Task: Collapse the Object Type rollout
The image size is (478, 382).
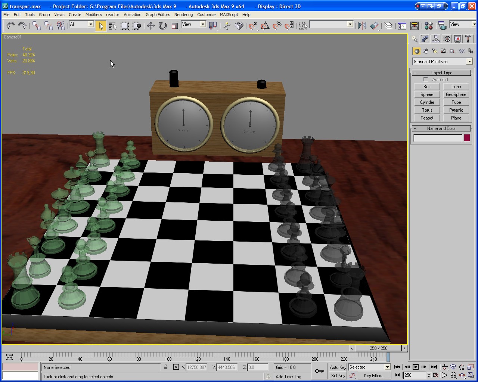Action: pos(441,73)
